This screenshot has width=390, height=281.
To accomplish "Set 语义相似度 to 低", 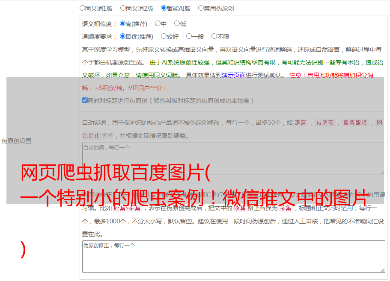I will coord(177,23).
